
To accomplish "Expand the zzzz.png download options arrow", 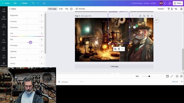I will (81, 82).
